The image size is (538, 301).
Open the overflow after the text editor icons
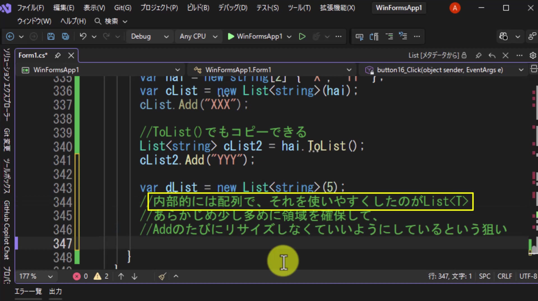[x=417, y=36]
